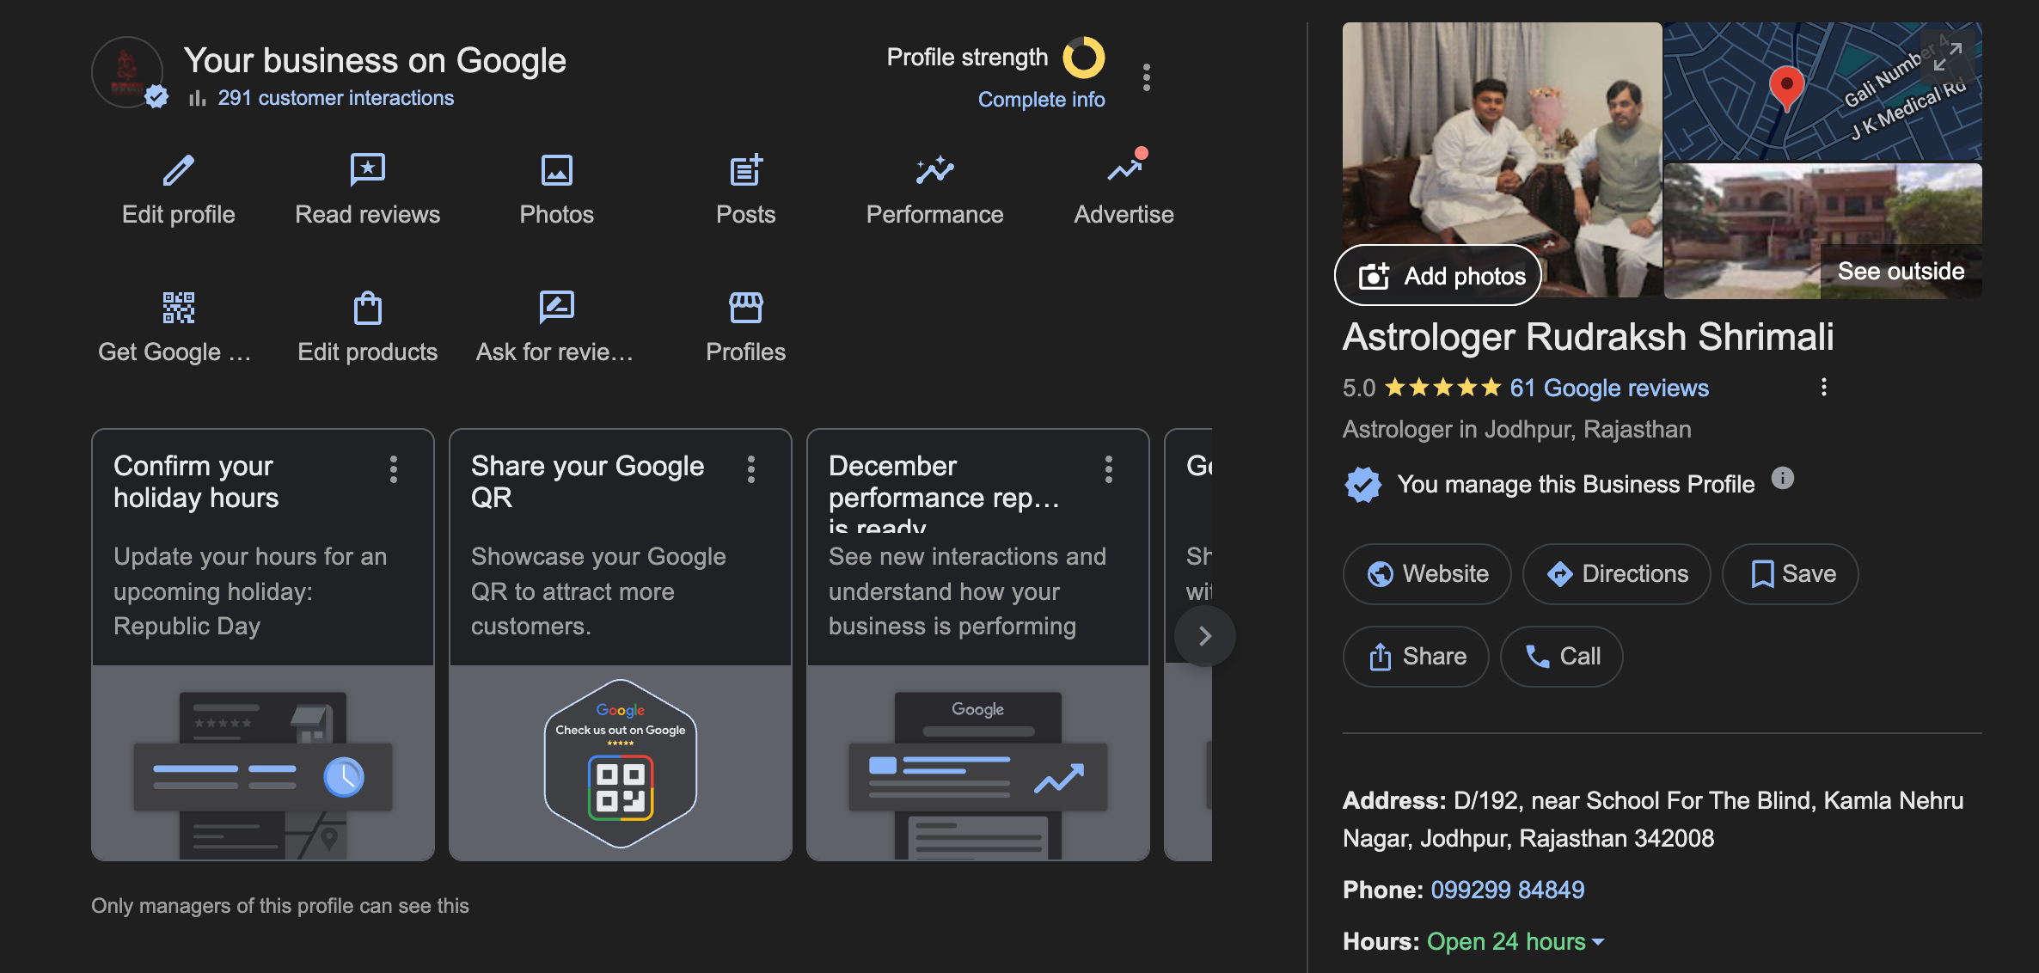The width and height of the screenshot is (2039, 973).
Task: Open Ask for reviews icon
Action: 556,308
